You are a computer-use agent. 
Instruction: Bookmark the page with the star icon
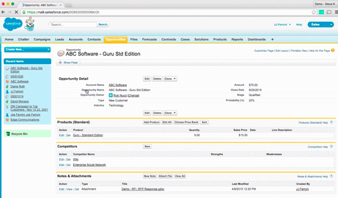coord(314,12)
